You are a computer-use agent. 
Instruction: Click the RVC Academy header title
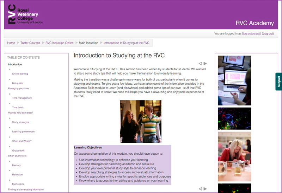pos(255,23)
